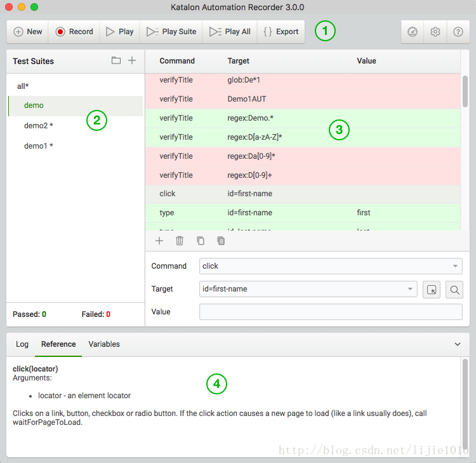Open help with the question mark icon
Viewport: 476px width, 463px height.
point(458,32)
